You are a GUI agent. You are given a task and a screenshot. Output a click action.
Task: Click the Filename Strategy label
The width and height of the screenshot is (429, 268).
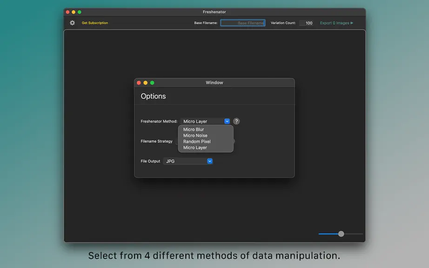156,141
